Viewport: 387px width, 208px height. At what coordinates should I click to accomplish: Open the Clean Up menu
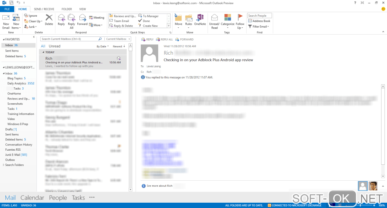(x=33, y=21)
